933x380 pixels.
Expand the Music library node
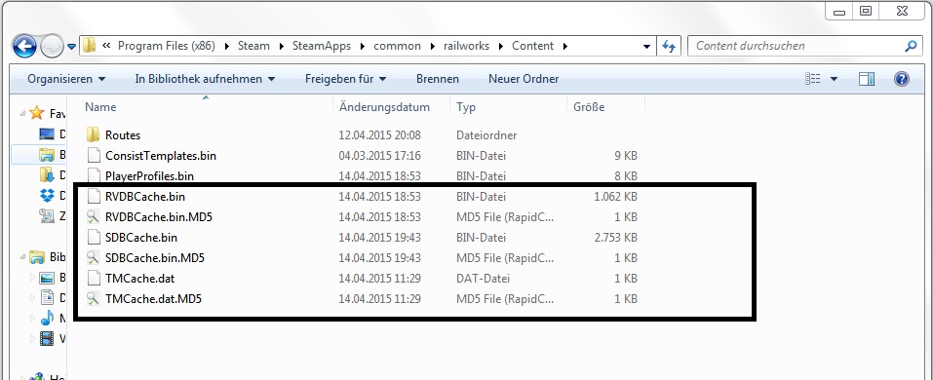click(x=33, y=319)
